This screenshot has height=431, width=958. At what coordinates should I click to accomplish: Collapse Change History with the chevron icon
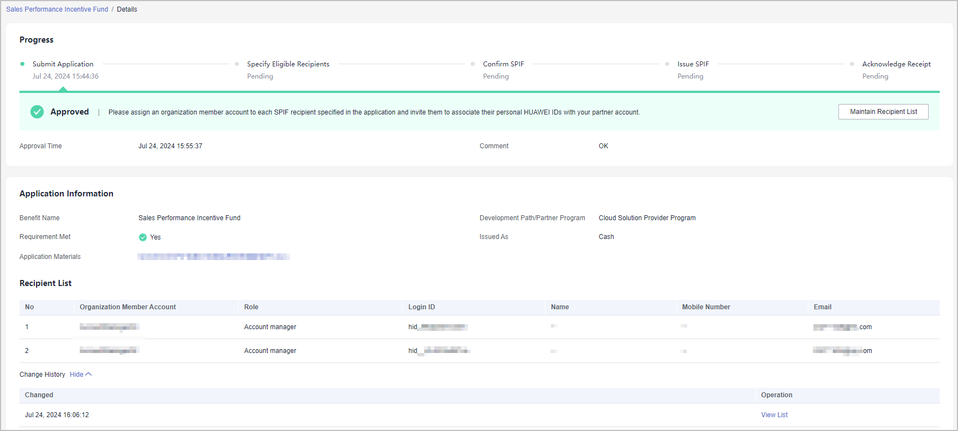[x=89, y=375]
